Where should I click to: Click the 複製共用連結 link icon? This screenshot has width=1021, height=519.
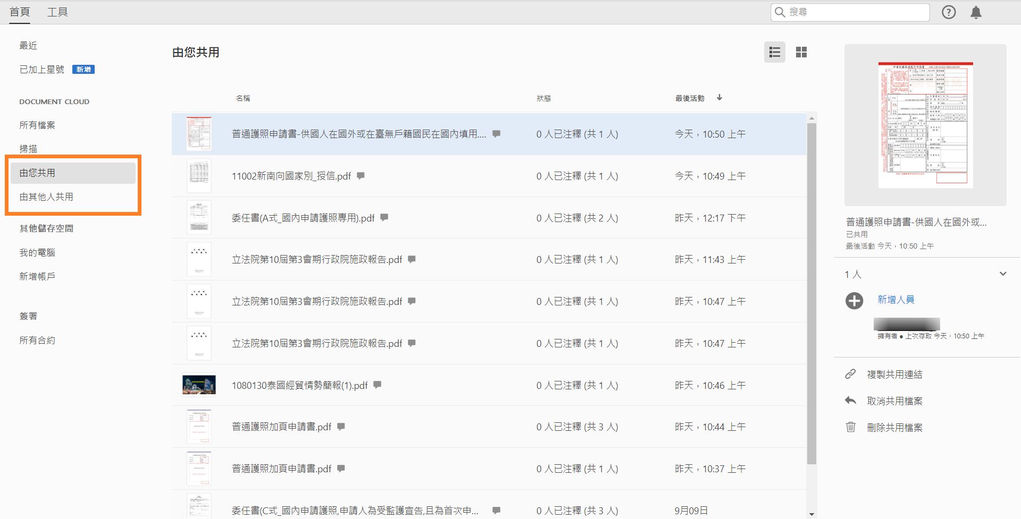coord(851,374)
